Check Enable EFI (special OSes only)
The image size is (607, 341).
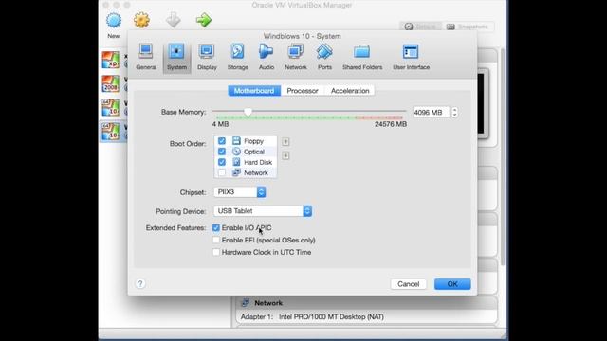[216, 240]
